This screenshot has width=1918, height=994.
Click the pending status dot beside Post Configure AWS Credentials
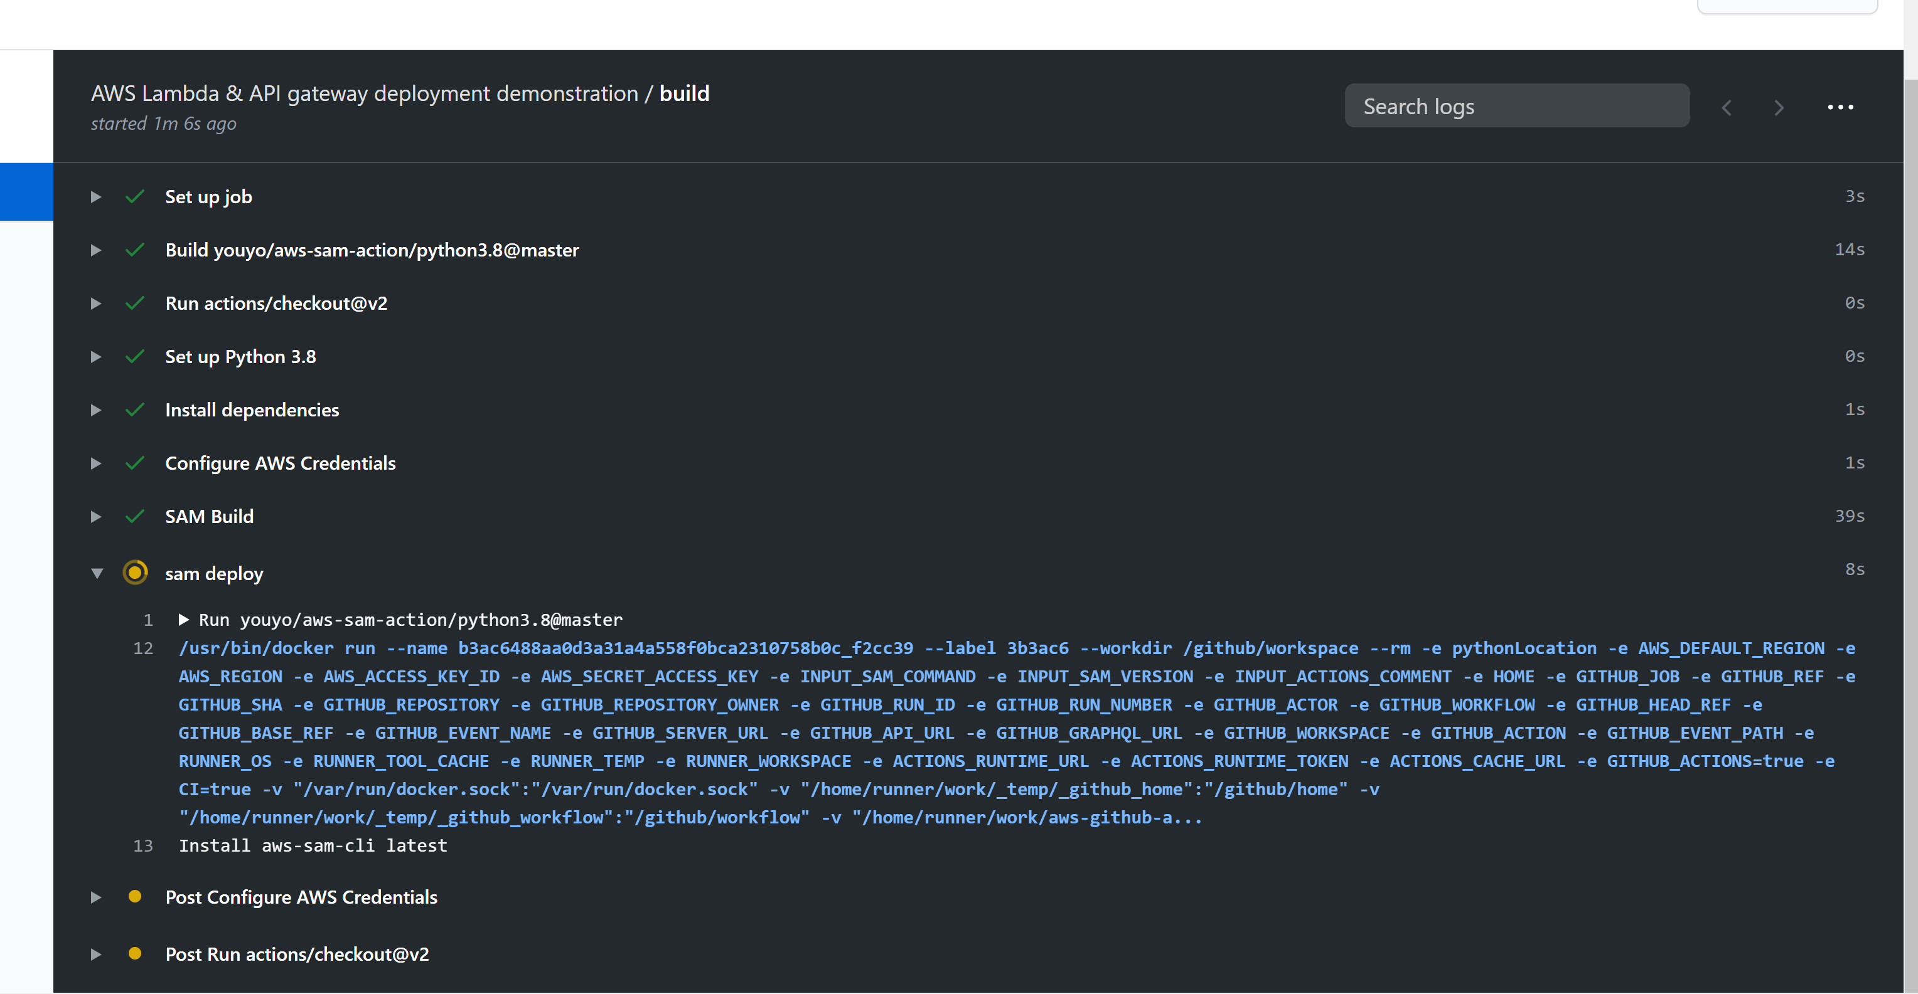[x=135, y=897]
